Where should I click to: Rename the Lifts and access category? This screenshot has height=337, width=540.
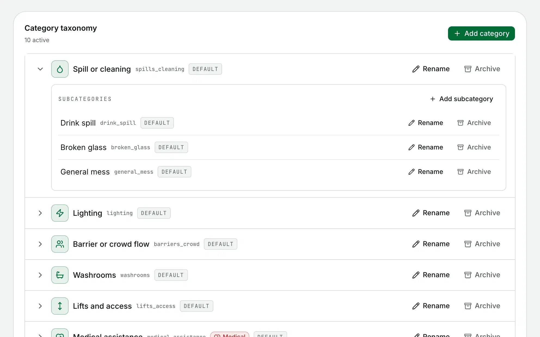click(431, 306)
